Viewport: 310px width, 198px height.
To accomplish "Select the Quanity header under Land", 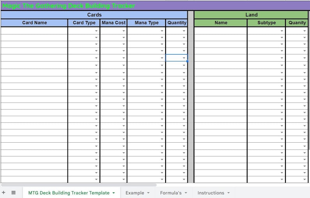I will (297, 23).
